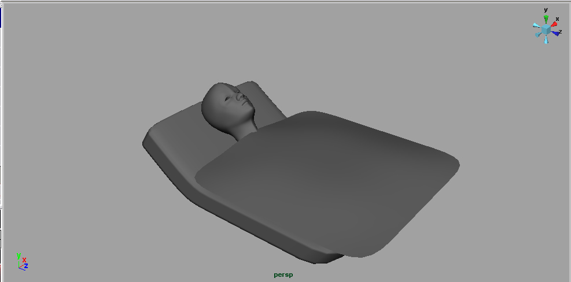Click light-blue compass cone opposite the red X cone
Image resolution: width=571 pixels, height=282 pixels.
pos(538,35)
